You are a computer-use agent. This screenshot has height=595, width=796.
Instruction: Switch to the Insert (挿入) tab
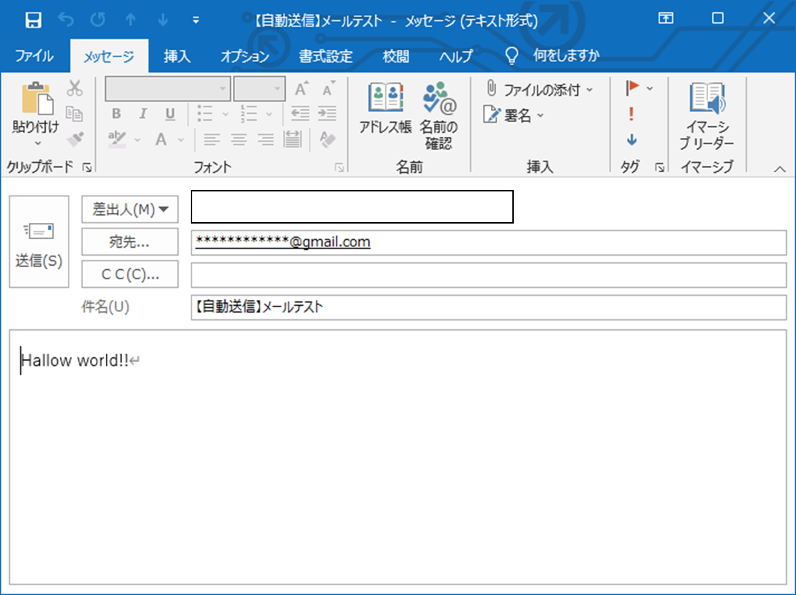(x=176, y=56)
